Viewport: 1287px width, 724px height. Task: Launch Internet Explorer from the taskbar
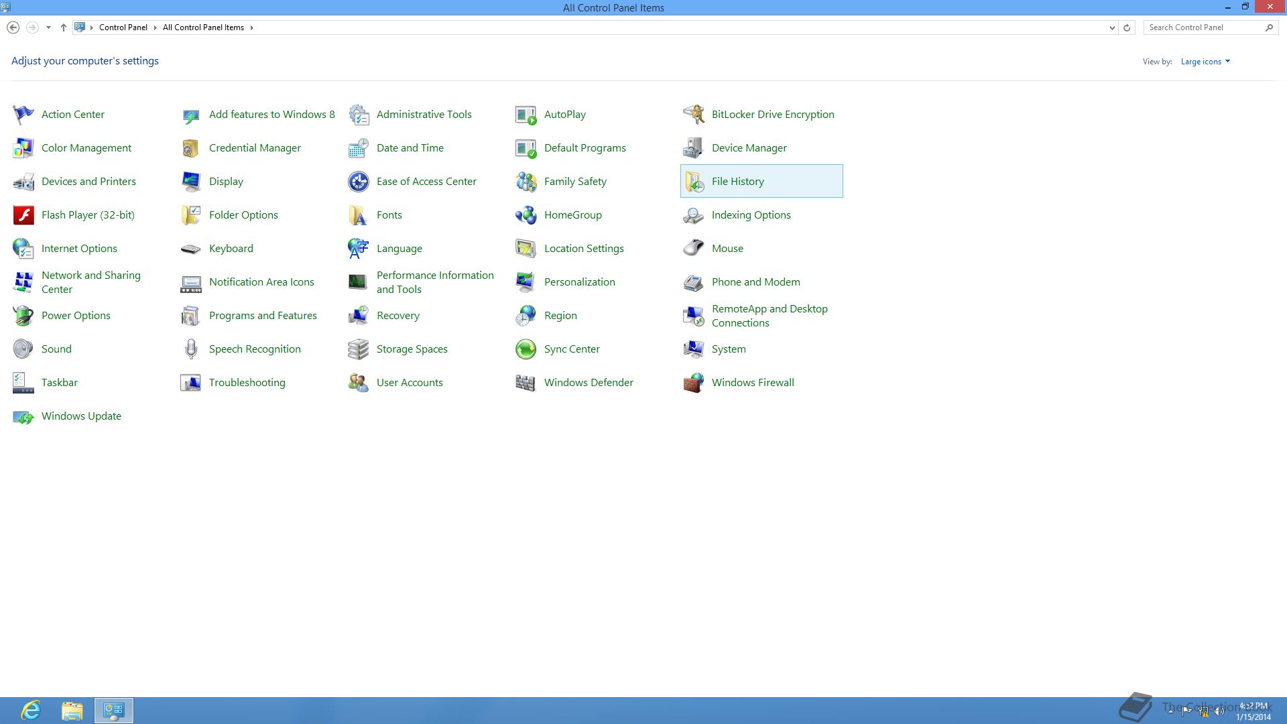pyautogui.click(x=31, y=711)
